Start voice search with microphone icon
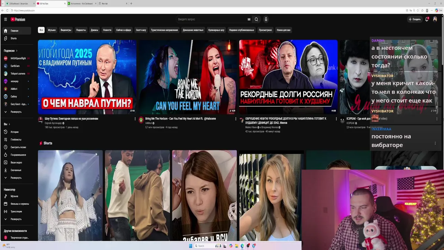This screenshot has height=250, width=444. [266, 19]
